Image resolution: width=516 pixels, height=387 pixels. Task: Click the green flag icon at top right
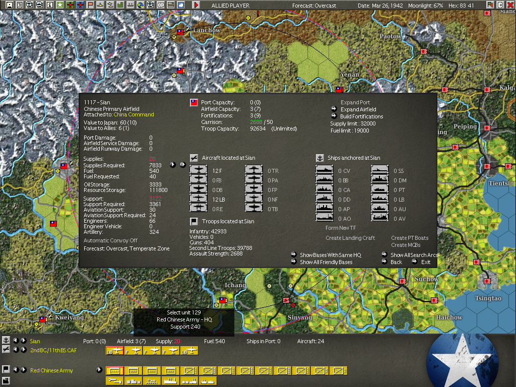pos(490,5)
